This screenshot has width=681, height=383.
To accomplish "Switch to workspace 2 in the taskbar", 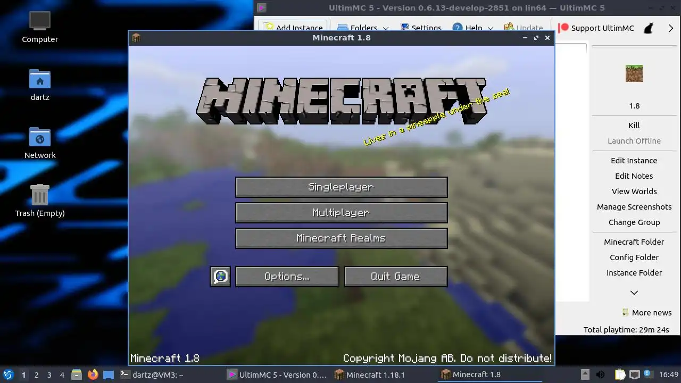I will [36, 374].
